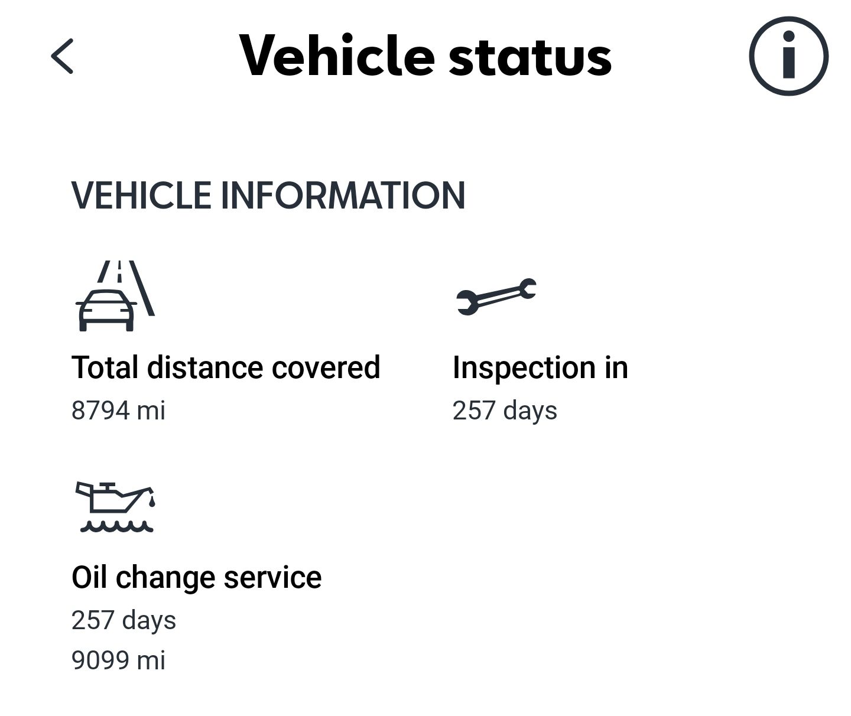
Task: Click "257 days" under Inspection in
Action: pos(504,410)
